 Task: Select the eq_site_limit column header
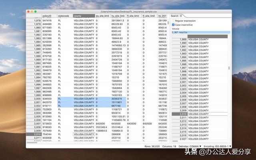tap(103, 16)
